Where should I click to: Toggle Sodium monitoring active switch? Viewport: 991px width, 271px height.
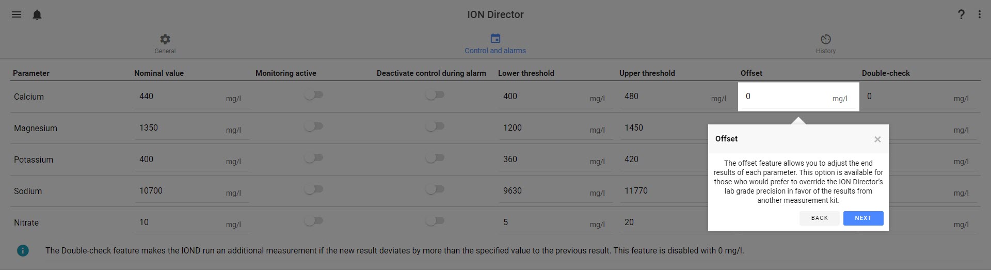[x=314, y=189]
